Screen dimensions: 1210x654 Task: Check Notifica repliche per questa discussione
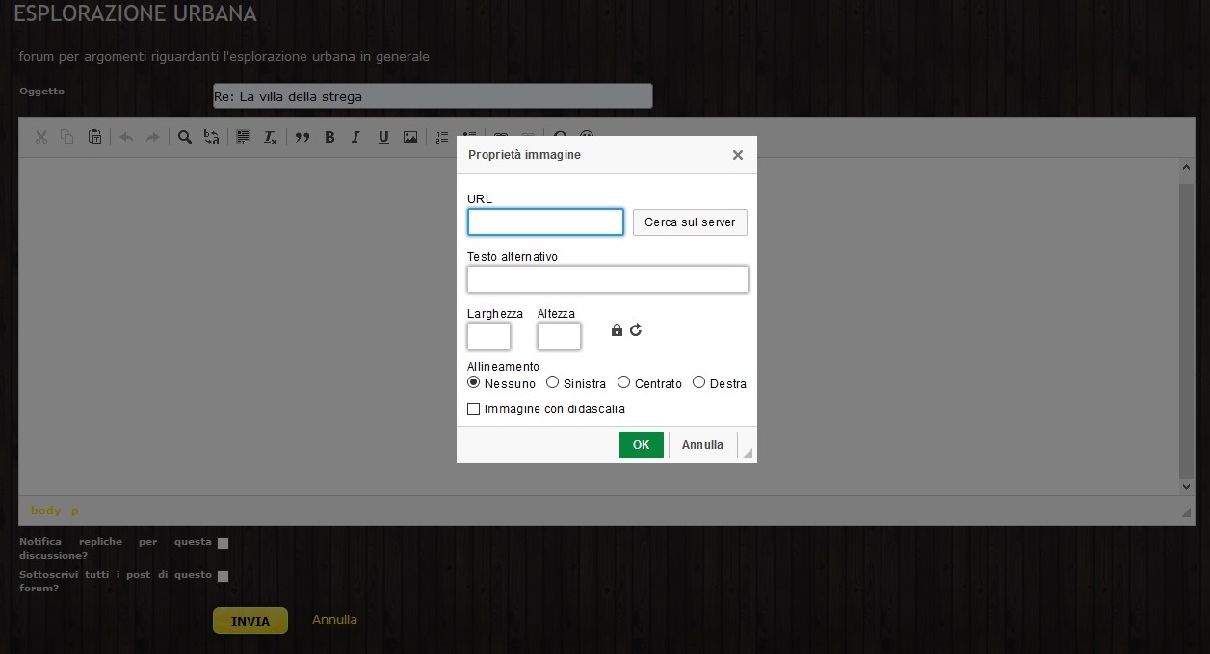[224, 543]
